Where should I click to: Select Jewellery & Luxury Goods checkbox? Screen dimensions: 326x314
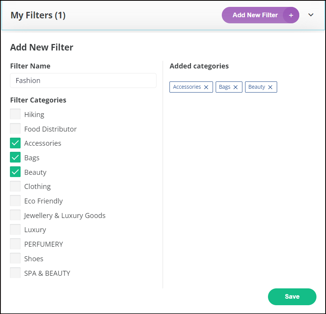15,215
